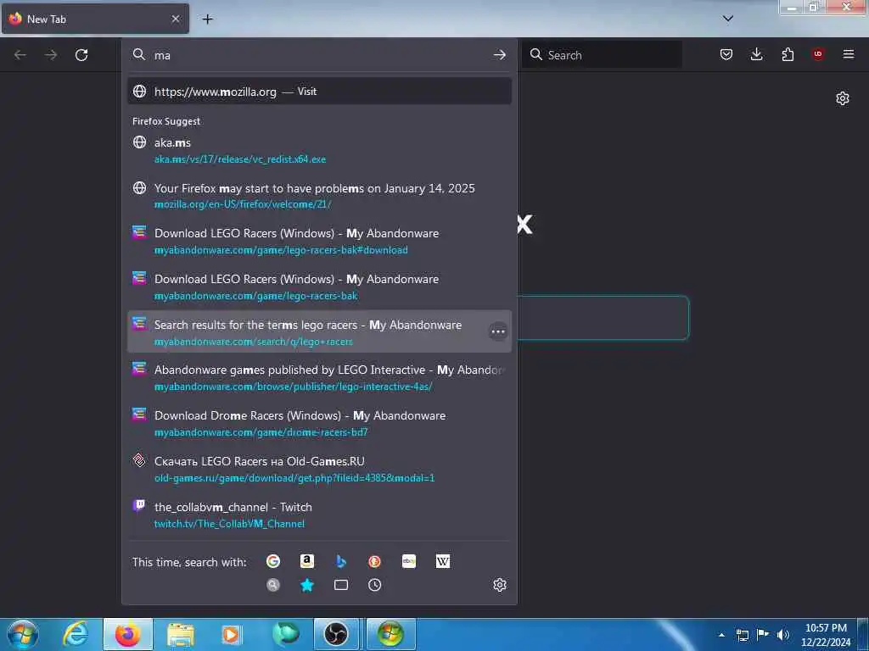Image resolution: width=869 pixels, height=651 pixels.
Task: Open search settings gear in the urlbar dropdown
Action: 499,585
